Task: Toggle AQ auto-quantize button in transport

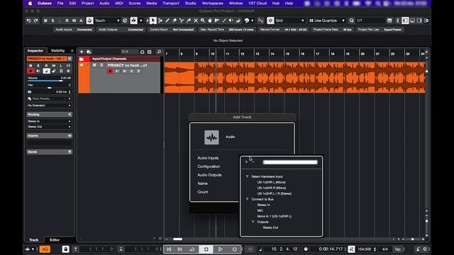Action: 45,249
